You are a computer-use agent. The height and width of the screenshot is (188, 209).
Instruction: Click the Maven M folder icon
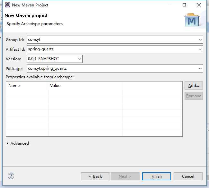(x=192, y=20)
